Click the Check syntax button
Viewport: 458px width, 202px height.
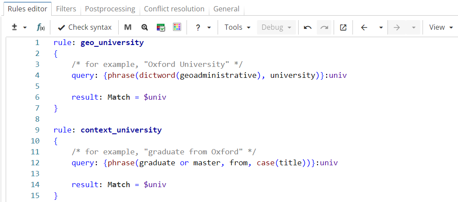click(x=85, y=28)
